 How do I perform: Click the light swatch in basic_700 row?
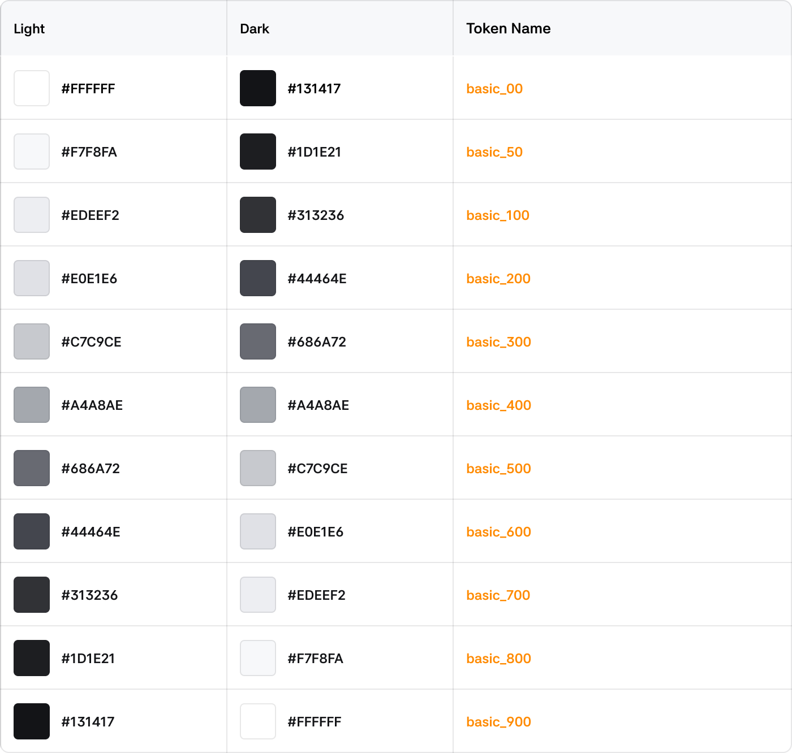(x=32, y=595)
